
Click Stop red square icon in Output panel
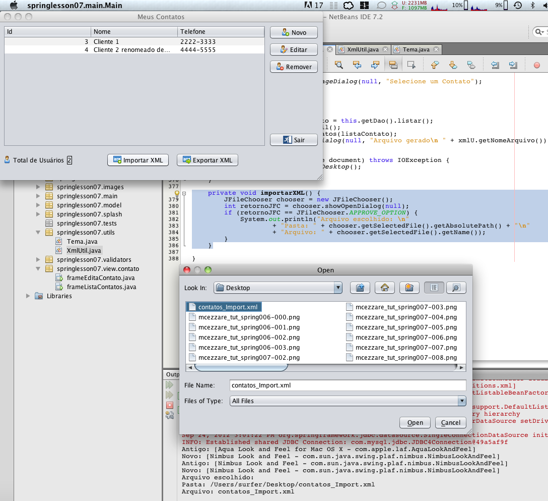170,405
